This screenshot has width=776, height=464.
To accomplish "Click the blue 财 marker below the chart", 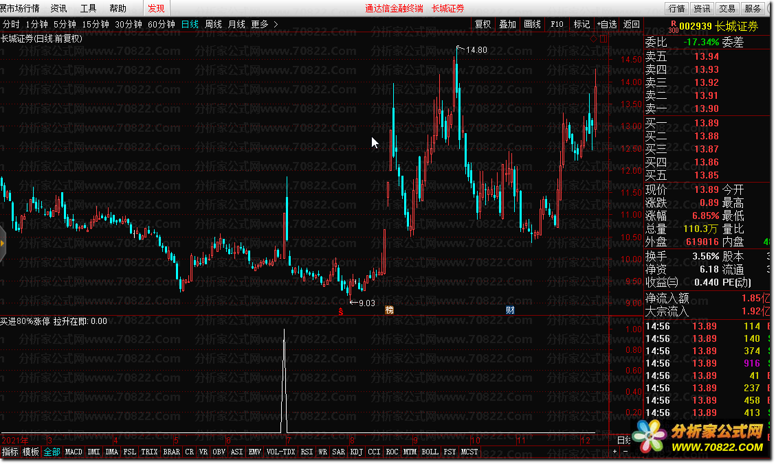I will [x=510, y=310].
